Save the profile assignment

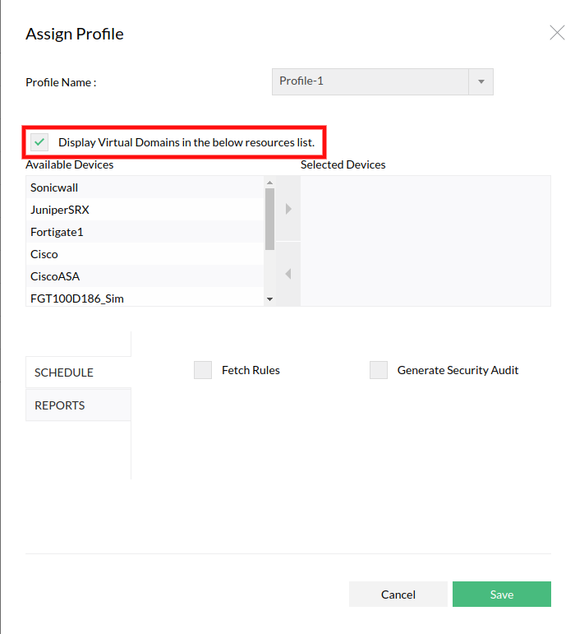tap(501, 595)
